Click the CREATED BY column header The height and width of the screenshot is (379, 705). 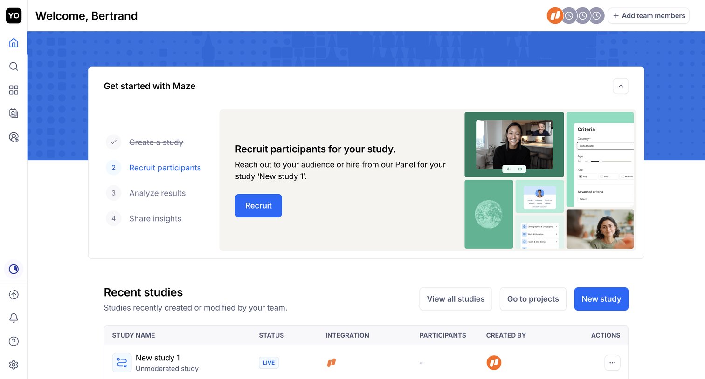(506, 335)
